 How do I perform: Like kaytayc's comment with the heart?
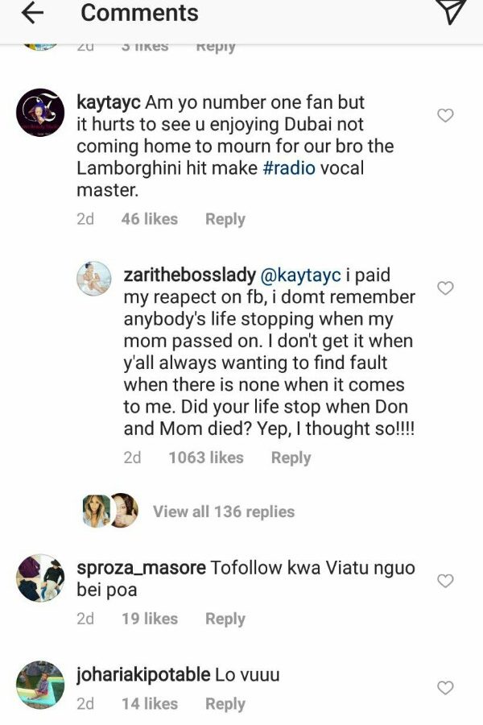[444, 116]
